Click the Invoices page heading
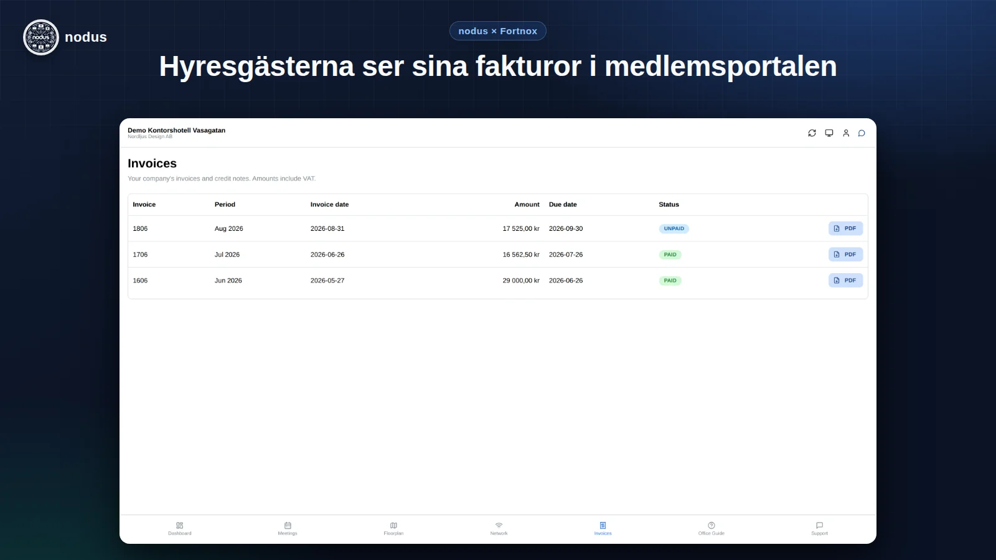This screenshot has height=560, width=996. coord(153,164)
